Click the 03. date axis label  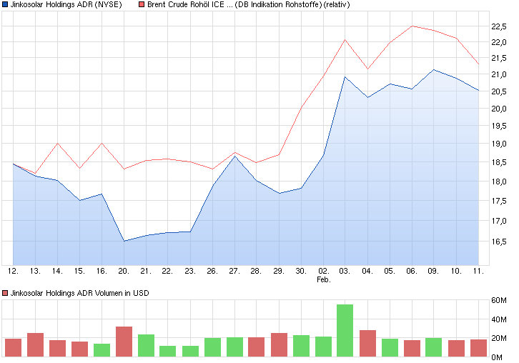(345, 271)
